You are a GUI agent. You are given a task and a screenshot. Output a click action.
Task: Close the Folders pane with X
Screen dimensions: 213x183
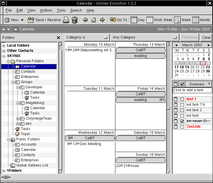(58, 38)
